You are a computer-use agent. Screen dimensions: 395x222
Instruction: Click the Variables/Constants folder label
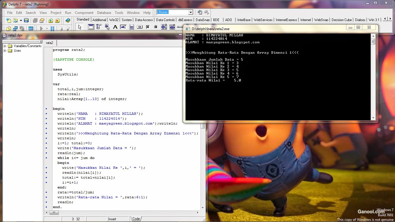pyautogui.click(x=27, y=46)
